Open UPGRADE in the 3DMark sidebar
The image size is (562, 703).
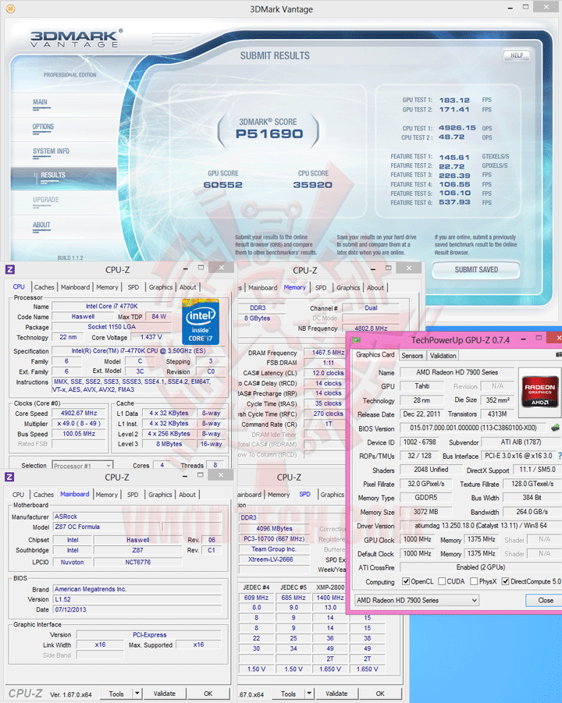46,200
